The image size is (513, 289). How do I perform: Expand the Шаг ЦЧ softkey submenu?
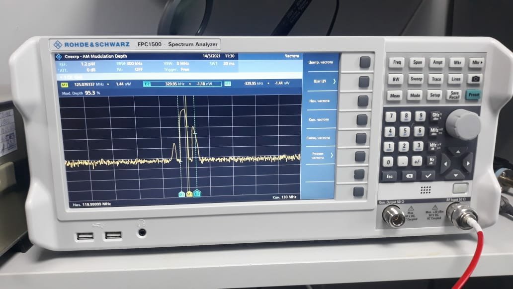(x=320, y=81)
